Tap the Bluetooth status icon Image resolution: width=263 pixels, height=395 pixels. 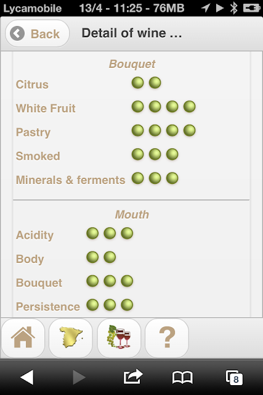point(234,8)
